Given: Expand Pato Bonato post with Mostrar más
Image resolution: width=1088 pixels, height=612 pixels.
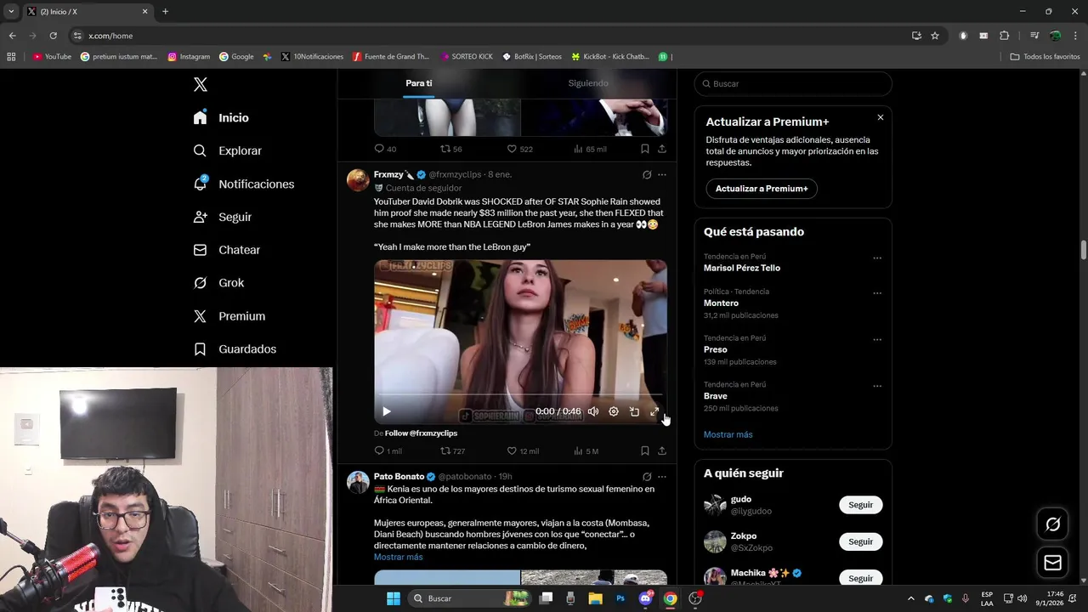Looking at the screenshot, I should (398, 558).
